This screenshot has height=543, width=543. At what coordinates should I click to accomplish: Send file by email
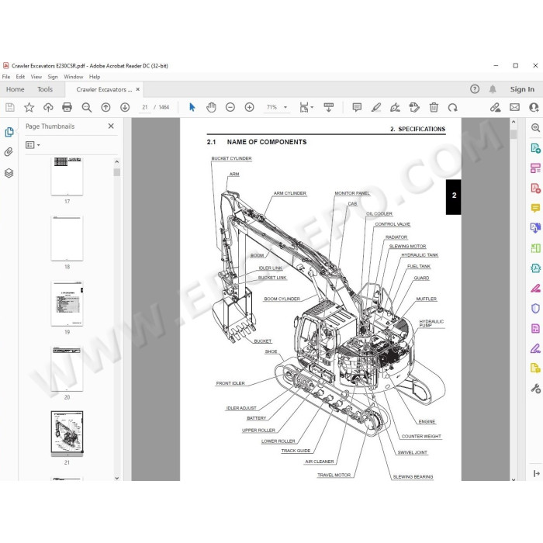514,107
